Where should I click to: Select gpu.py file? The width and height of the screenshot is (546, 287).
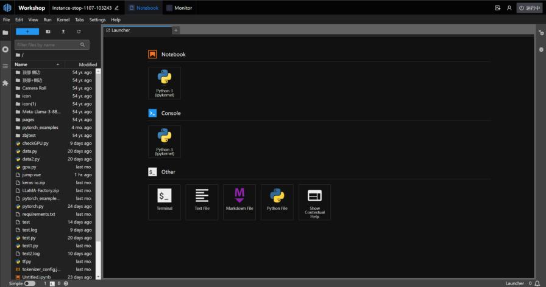click(54, 167)
